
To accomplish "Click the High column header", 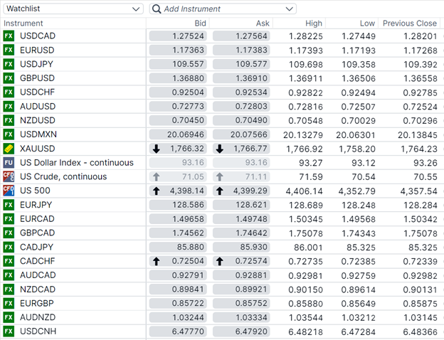I will [x=313, y=23].
